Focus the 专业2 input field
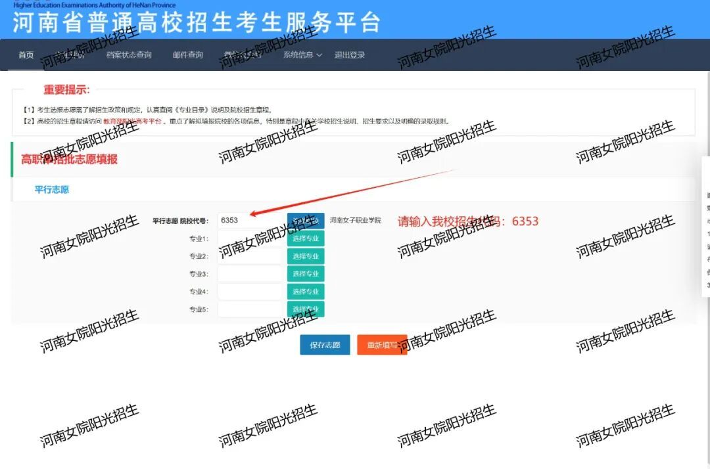 tap(250, 256)
